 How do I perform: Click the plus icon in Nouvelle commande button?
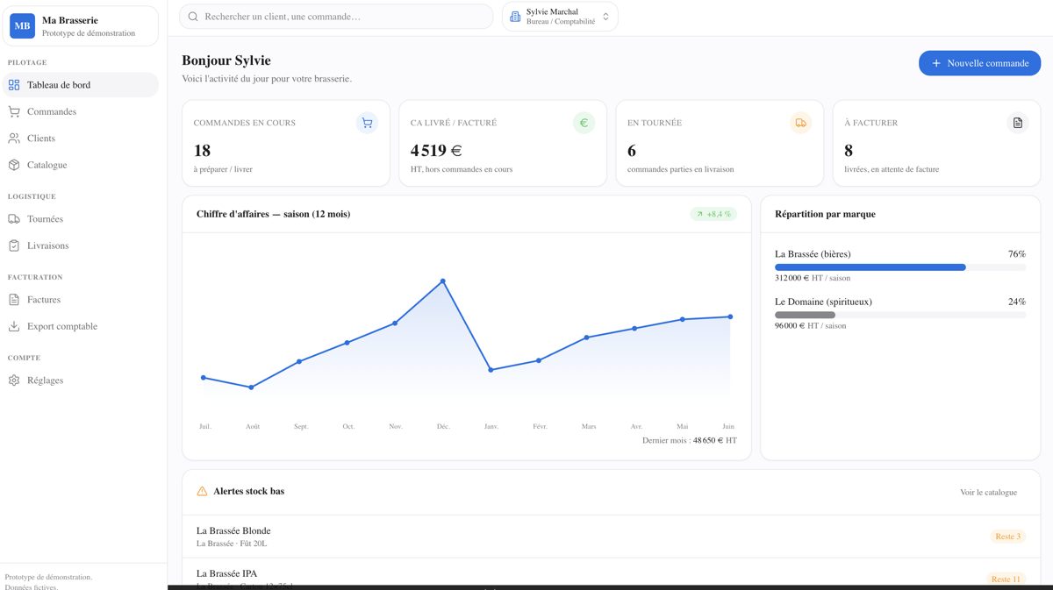tap(936, 63)
